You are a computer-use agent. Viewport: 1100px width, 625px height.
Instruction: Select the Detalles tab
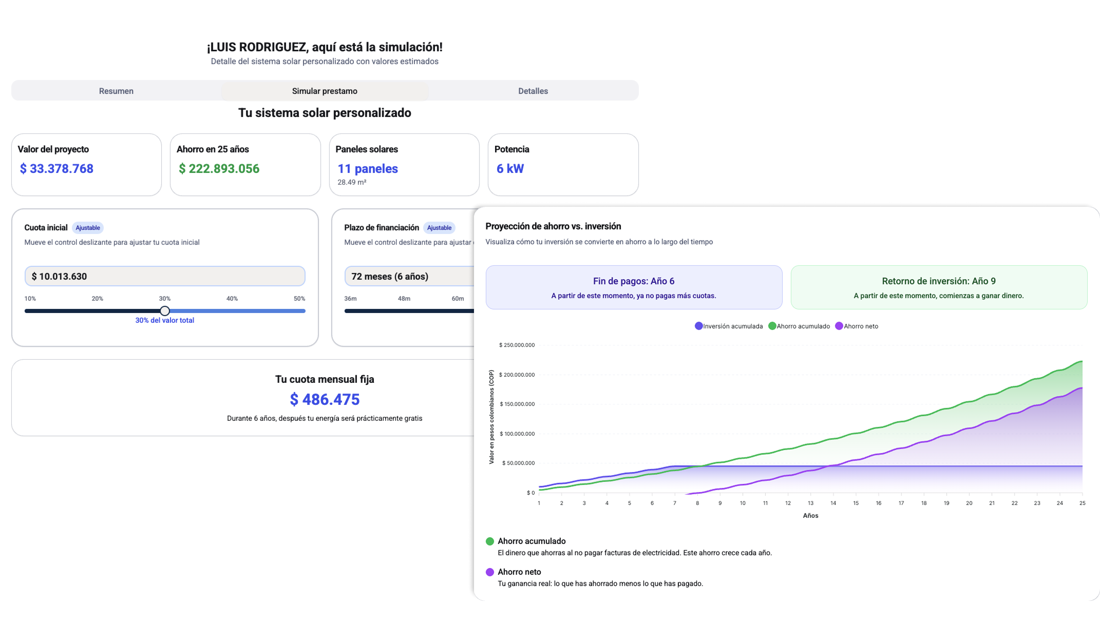(x=533, y=91)
